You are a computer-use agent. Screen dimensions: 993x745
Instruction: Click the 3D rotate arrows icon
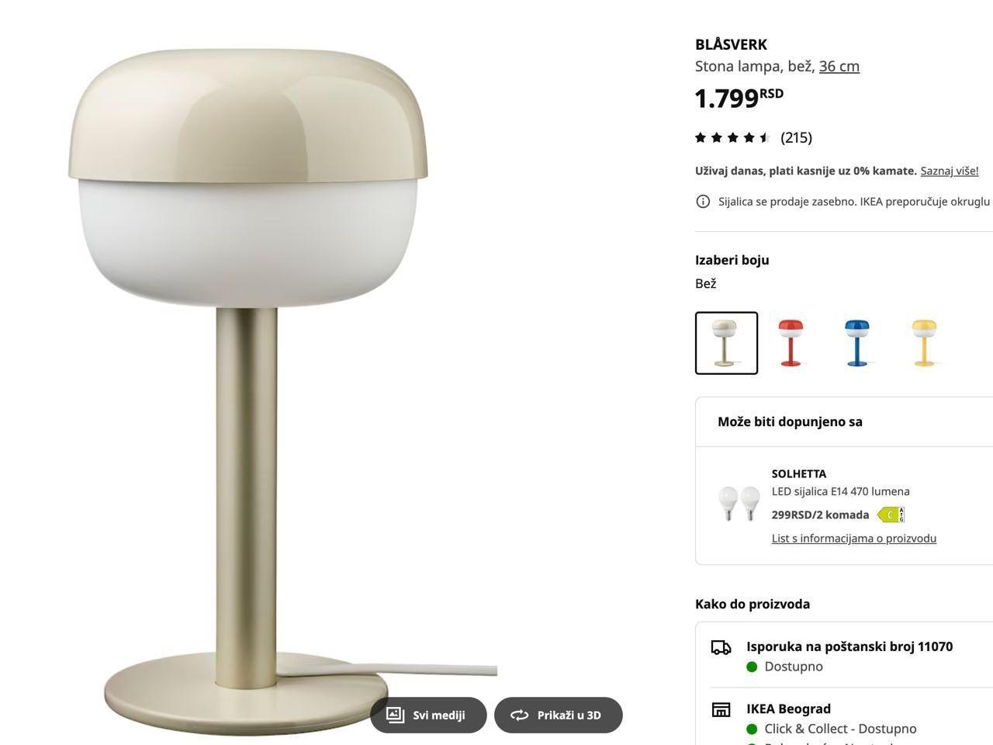tap(519, 716)
